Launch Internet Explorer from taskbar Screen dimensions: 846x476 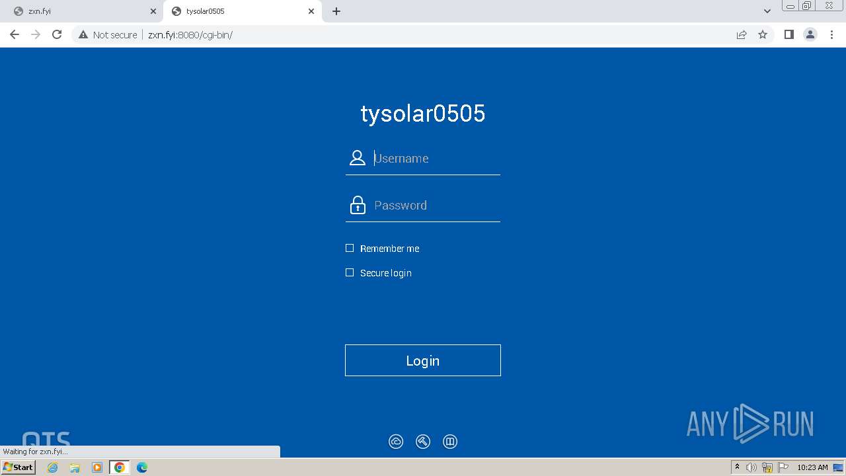click(53, 467)
